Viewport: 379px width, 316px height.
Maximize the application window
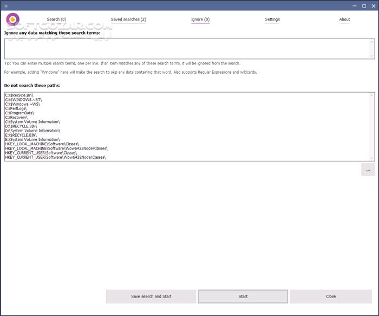pyautogui.click(x=363, y=6)
